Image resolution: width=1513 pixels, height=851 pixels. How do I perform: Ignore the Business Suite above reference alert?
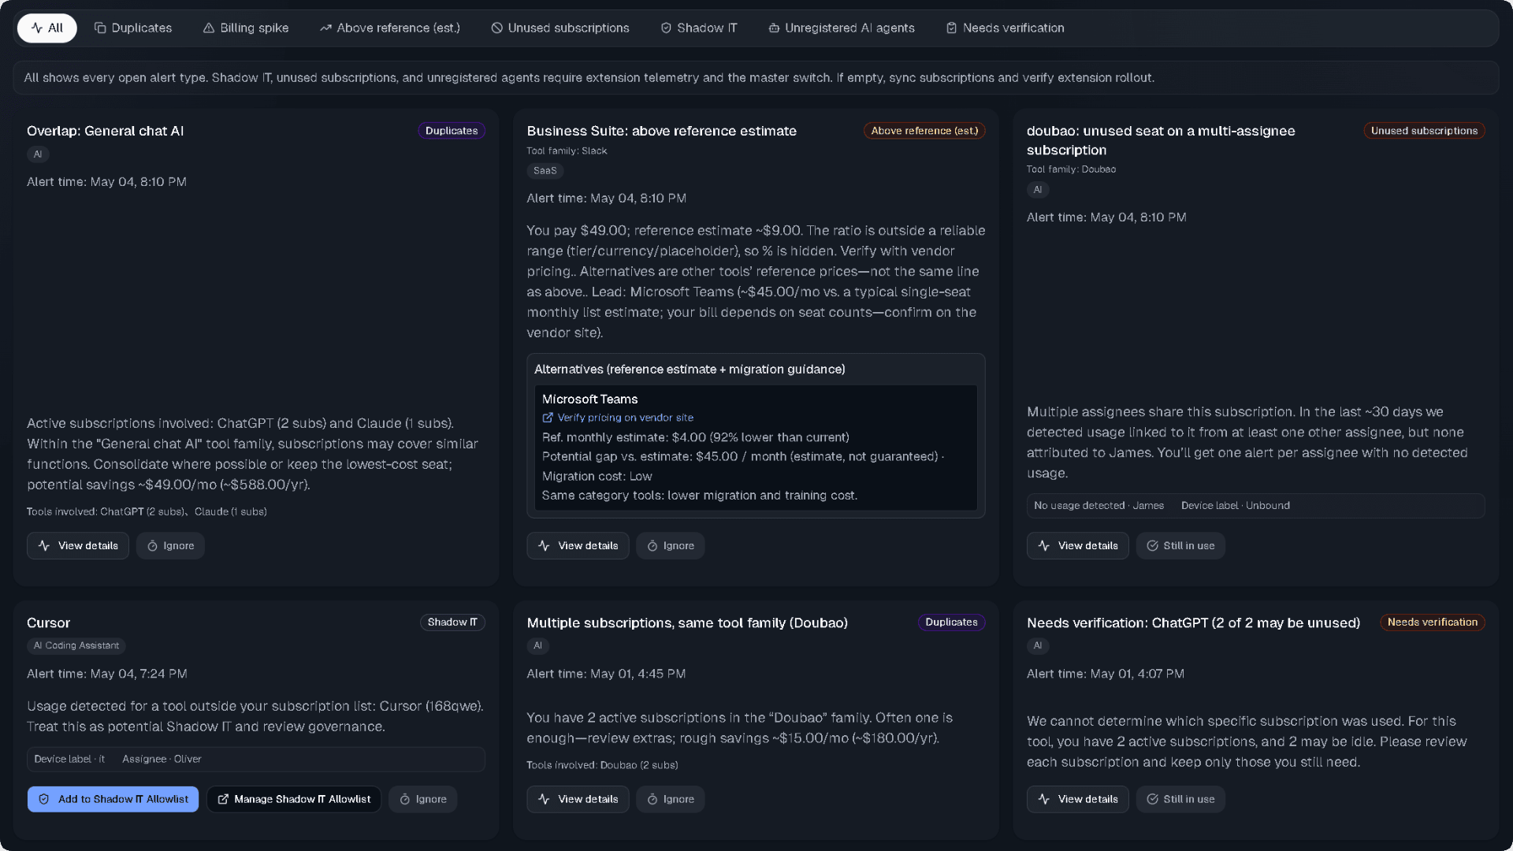coord(671,546)
